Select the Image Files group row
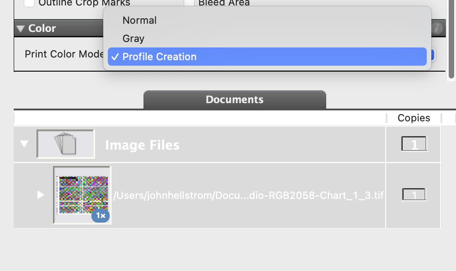Screen dimensions: 456x271 click(x=228, y=145)
